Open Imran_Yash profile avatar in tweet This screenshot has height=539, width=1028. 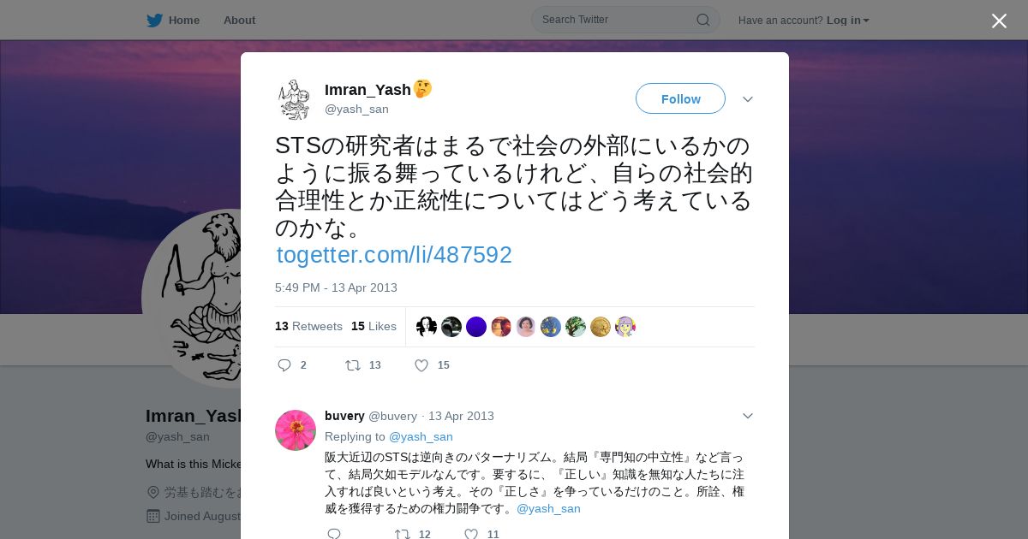[295, 99]
